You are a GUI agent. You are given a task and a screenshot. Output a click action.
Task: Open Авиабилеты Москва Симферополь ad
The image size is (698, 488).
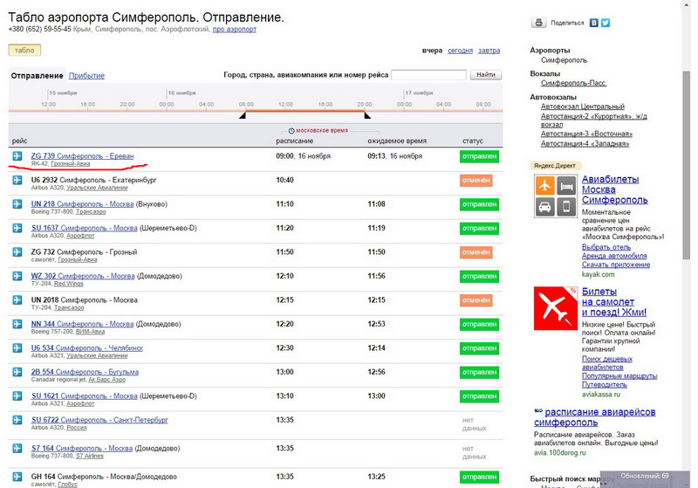coord(615,189)
